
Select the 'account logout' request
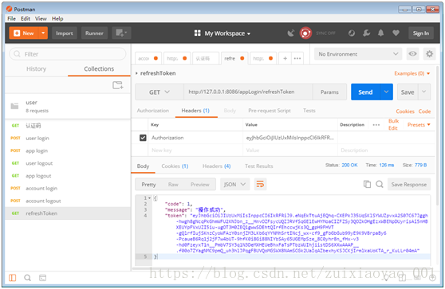pos(68,201)
